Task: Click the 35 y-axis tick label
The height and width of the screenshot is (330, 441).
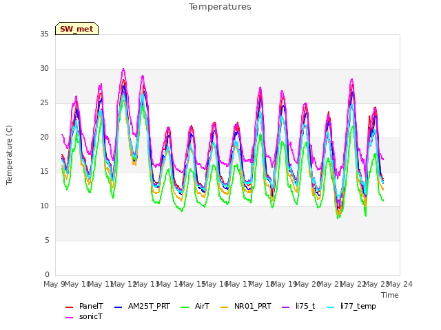Action: [44, 34]
